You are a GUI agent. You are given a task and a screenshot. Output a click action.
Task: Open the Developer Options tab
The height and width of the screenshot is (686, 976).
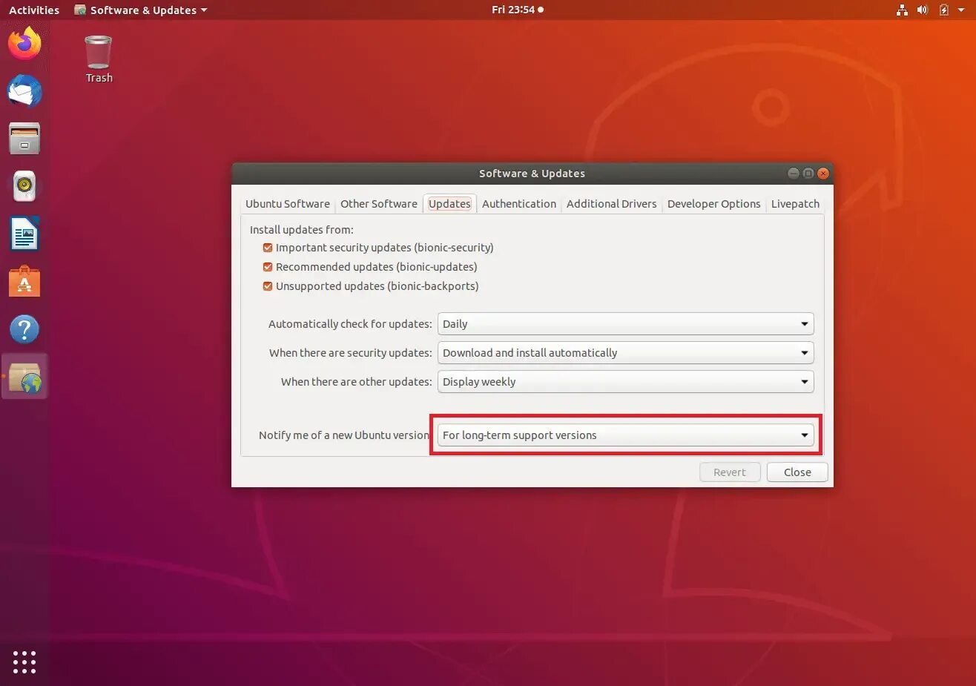click(713, 204)
